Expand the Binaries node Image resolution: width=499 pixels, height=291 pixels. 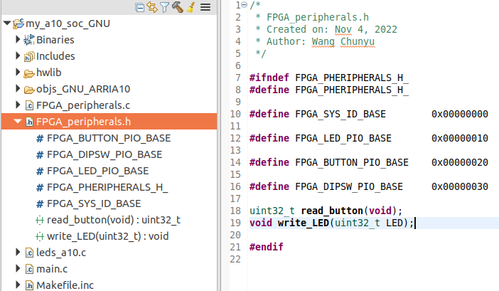(x=18, y=39)
